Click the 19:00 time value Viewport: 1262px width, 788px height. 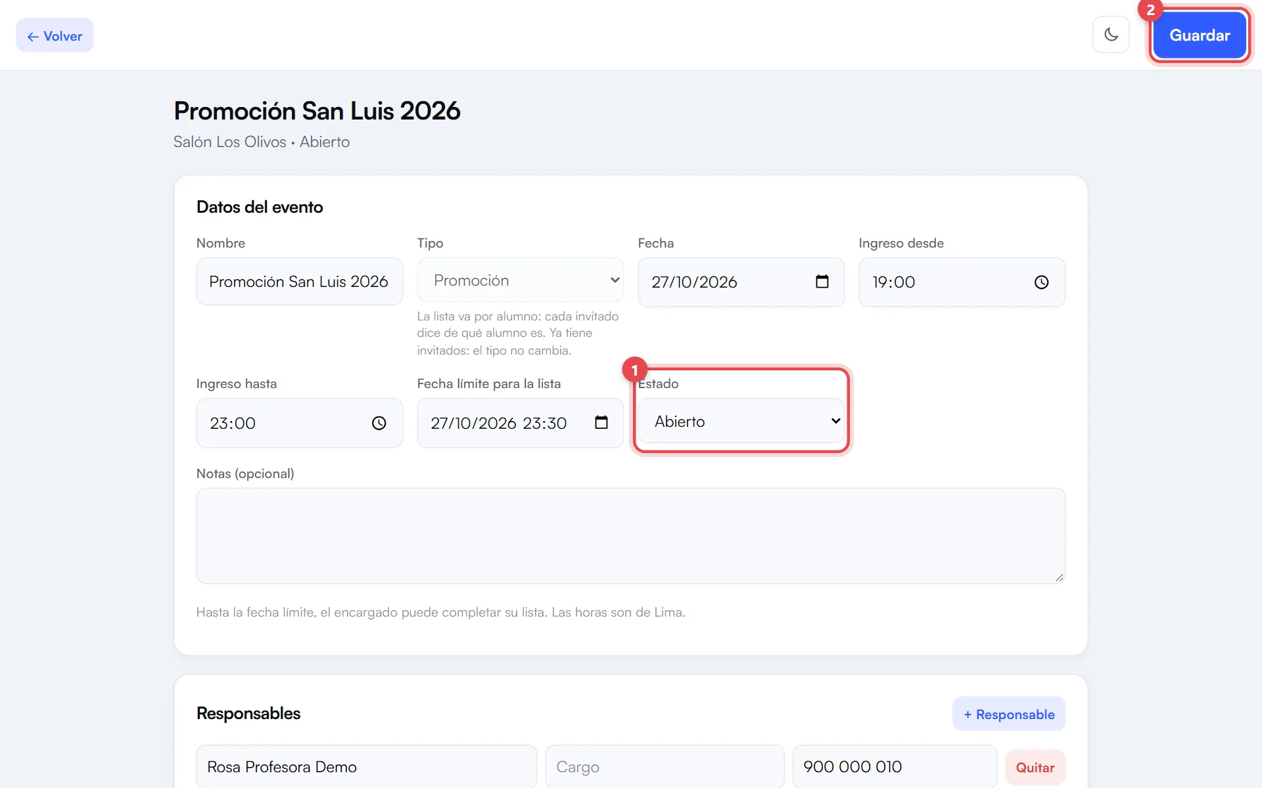pos(893,282)
